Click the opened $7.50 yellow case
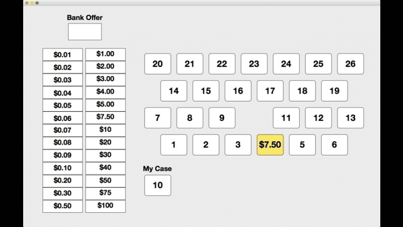Image resolution: width=403 pixels, height=227 pixels. [x=270, y=145]
